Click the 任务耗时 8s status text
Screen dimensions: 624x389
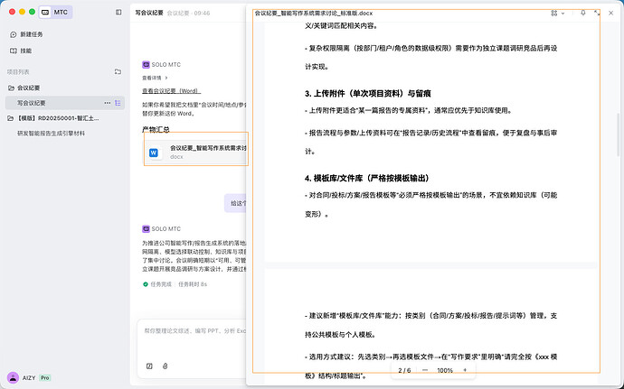tap(193, 284)
